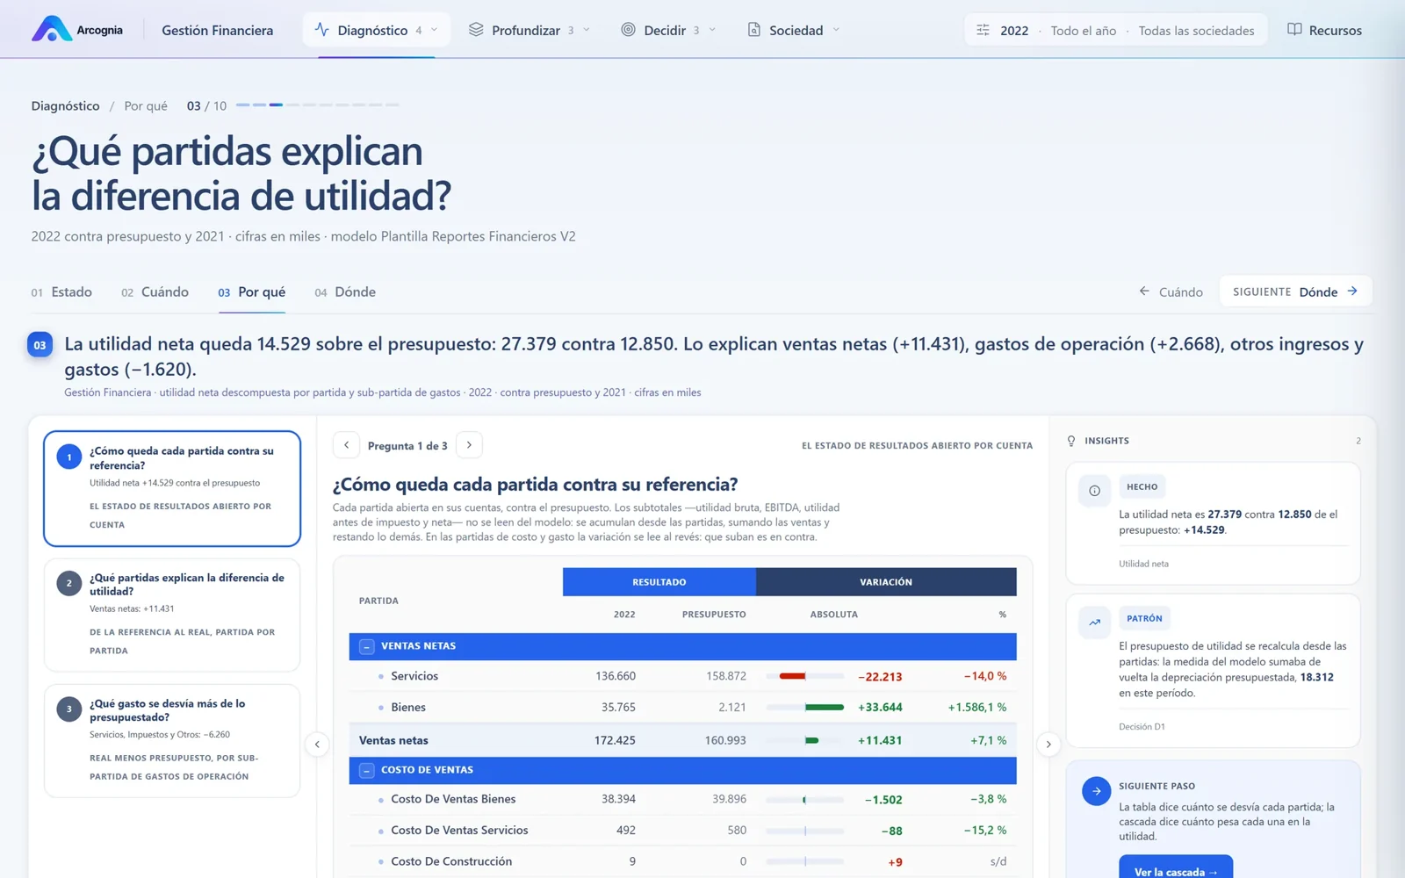Go to previous question with left chevron

click(x=347, y=445)
